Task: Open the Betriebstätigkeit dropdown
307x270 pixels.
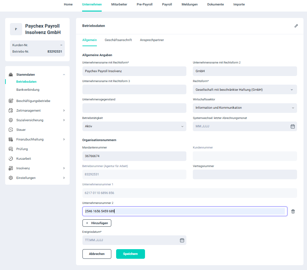Action: point(134,126)
